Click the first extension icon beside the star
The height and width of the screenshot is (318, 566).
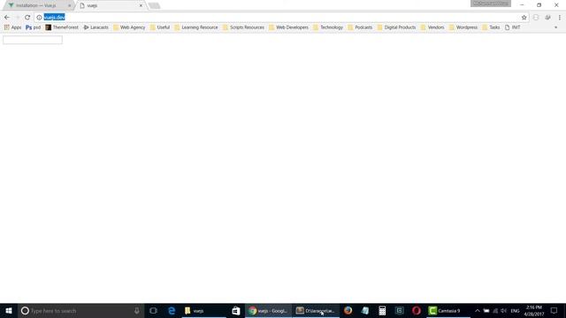[x=536, y=18]
